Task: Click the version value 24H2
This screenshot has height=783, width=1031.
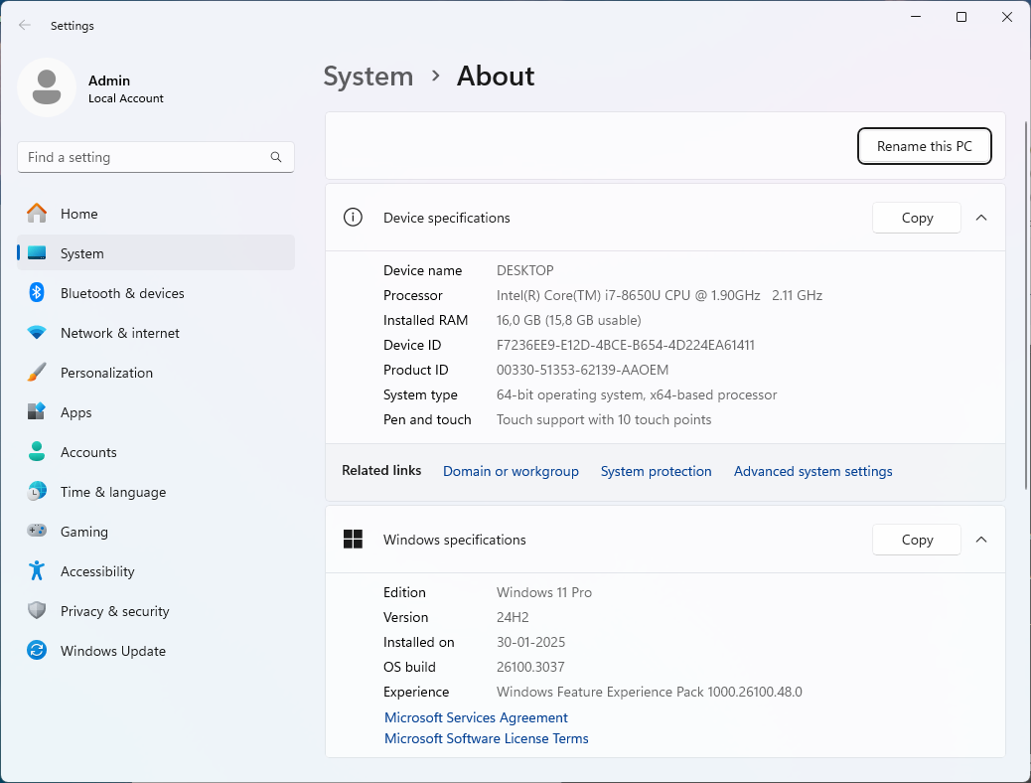Action: click(x=513, y=617)
